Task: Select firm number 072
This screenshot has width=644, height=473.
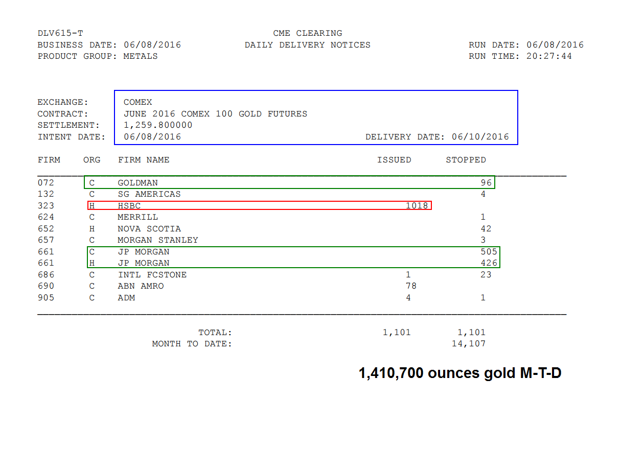Action: (x=46, y=183)
